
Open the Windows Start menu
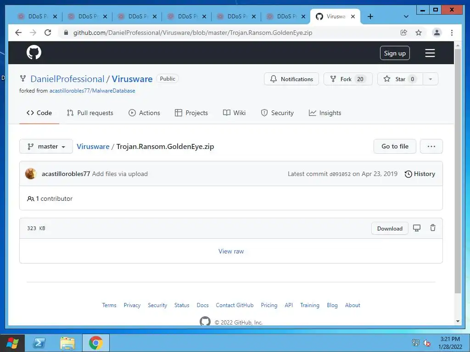pyautogui.click(x=12, y=343)
